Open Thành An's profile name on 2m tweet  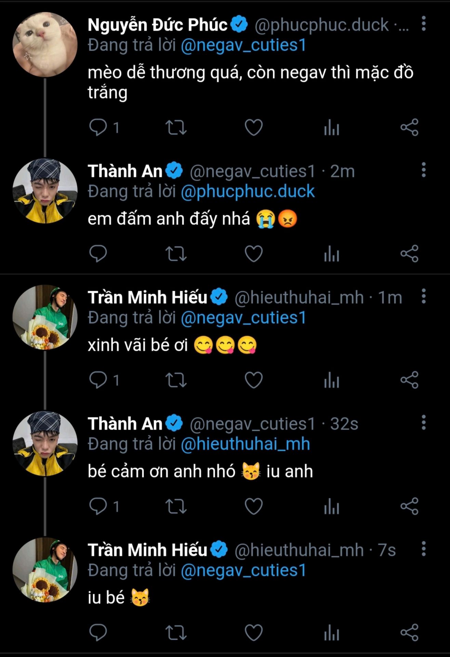point(125,171)
